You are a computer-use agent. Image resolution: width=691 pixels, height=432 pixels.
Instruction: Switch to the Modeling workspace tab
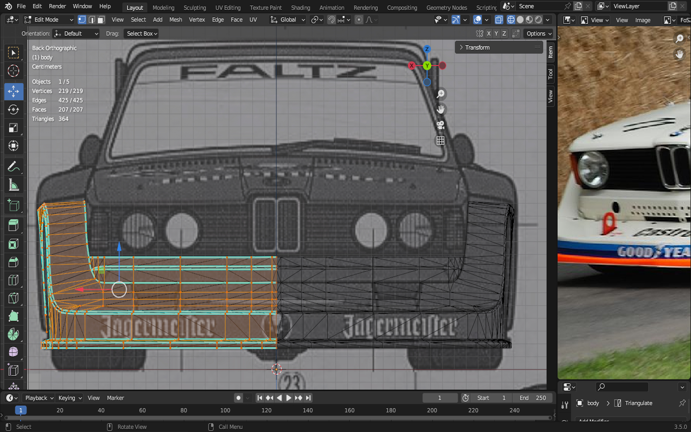pyautogui.click(x=164, y=8)
